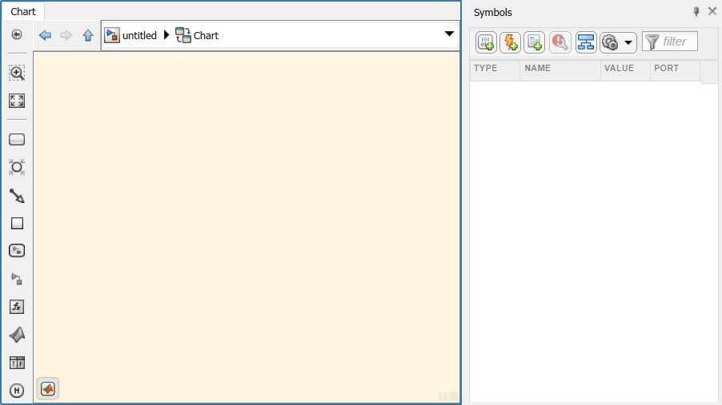Viewport: 722px width, 405px height.
Task: Open the Chart breadcrumb
Action: 197,35
